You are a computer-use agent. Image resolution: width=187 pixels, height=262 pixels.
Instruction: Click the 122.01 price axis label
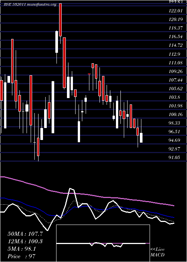176,11
